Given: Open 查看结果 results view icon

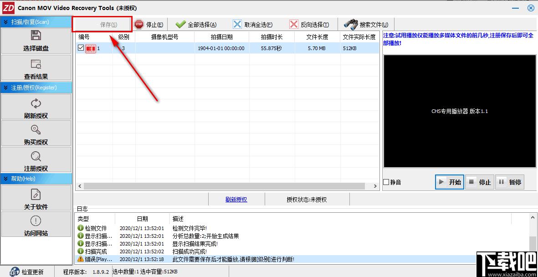Looking at the screenshot, I should coord(36,64).
